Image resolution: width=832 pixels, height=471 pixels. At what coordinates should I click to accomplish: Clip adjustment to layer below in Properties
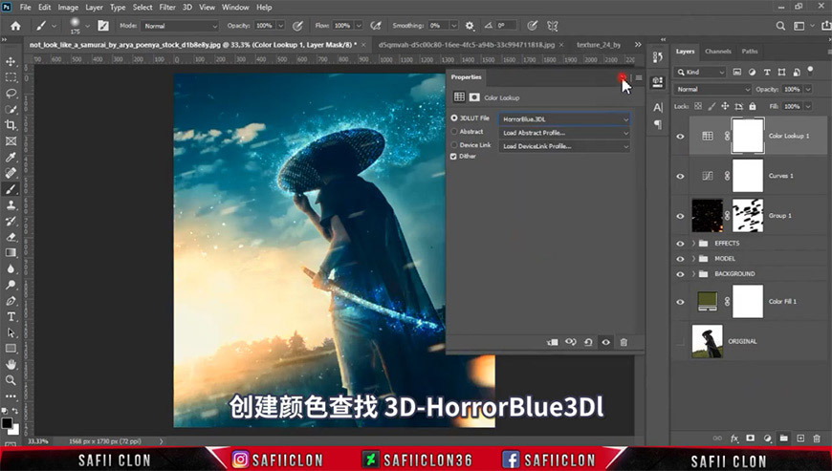[x=553, y=342]
